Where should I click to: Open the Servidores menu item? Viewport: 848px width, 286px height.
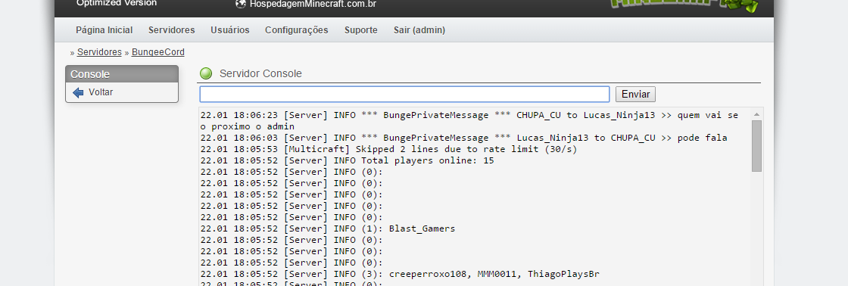pyautogui.click(x=171, y=30)
